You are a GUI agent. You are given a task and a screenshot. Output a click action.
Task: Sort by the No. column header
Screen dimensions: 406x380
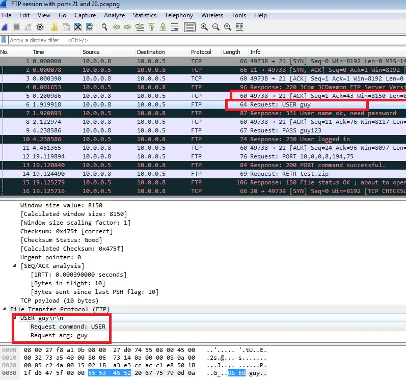coord(15,52)
